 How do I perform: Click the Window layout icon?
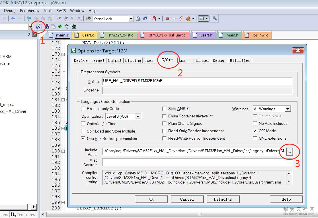(201, 19)
